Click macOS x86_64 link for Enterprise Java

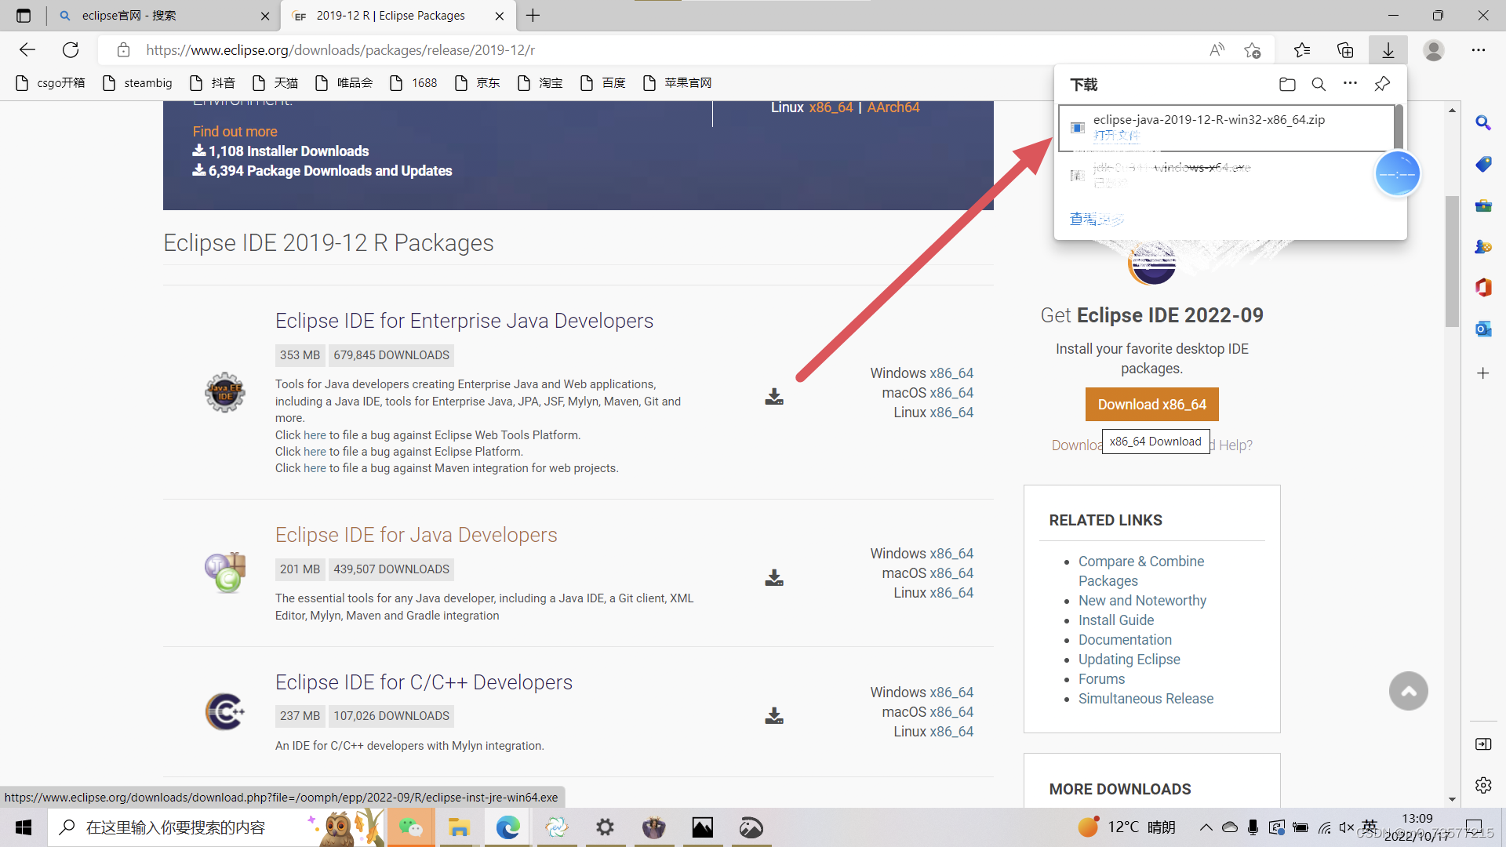pos(951,393)
